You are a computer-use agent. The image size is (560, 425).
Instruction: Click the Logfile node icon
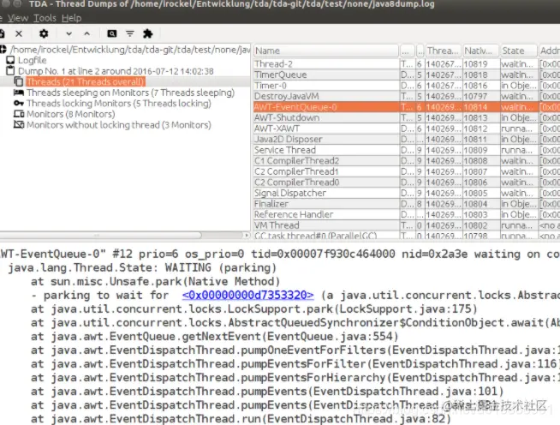(x=11, y=60)
